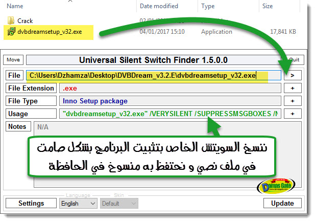Click the Quit button
Viewport: 315px width, 222px height.
(294, 60)
